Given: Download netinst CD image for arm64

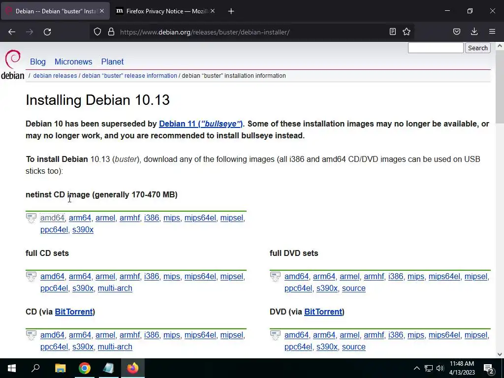Looking at the screenshot, I should [x=80, y=218].
